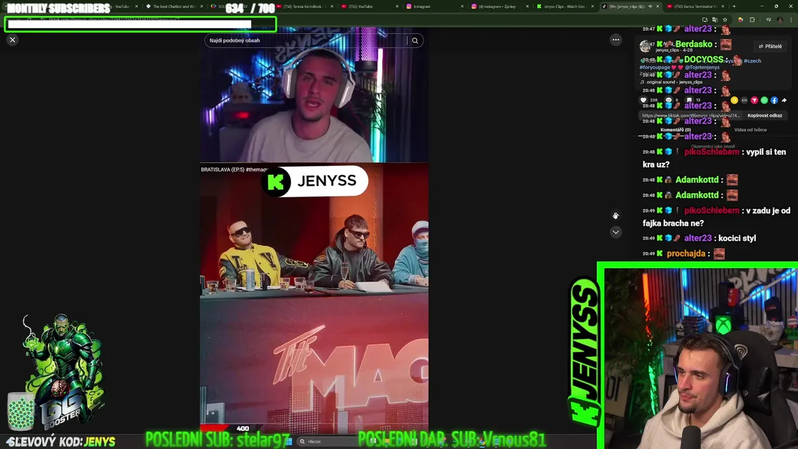The height and width of the screenshot is (449, 798).
Task: Open comments via speech bubble icon
Action: [x=668, y=100]
